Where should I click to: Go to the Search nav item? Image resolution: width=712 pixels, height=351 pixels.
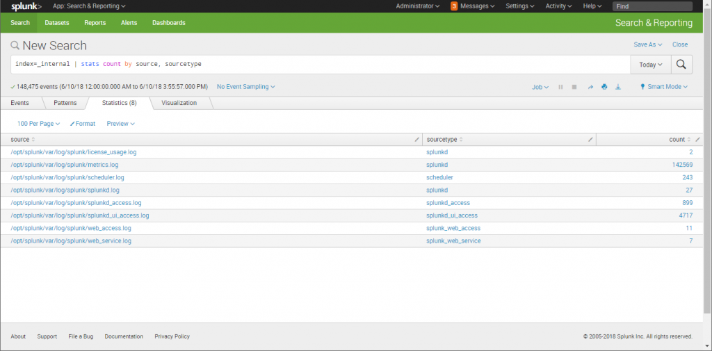tap(20, 23)
